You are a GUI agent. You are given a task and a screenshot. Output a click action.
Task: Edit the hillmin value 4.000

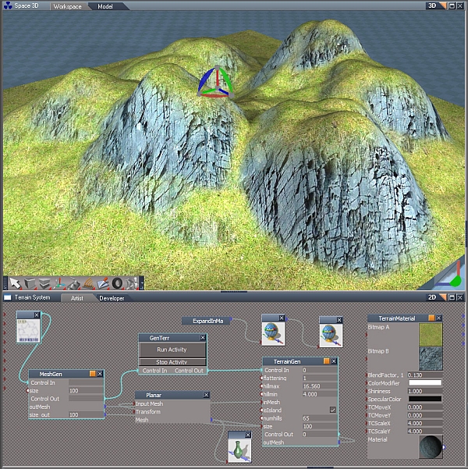pos(319,394)
